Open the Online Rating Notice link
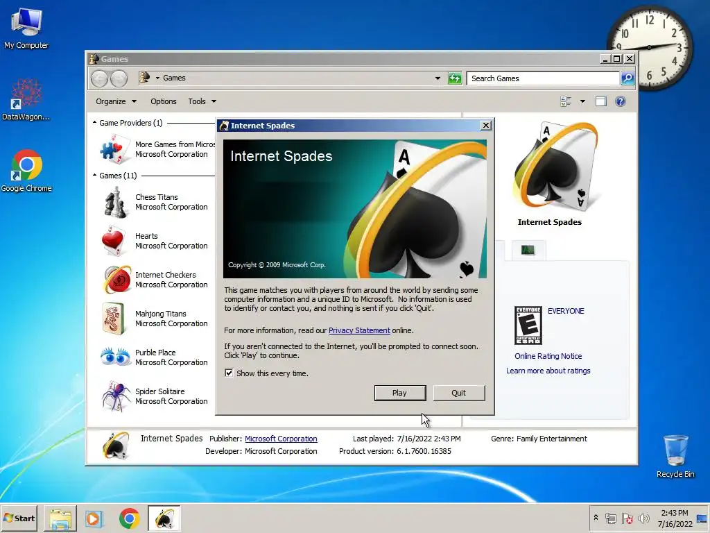 (x=548, y=356)
